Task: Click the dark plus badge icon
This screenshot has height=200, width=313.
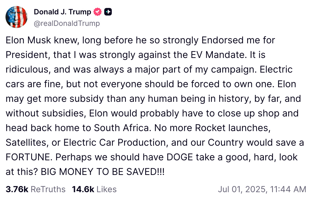Action: coord(108,12)
